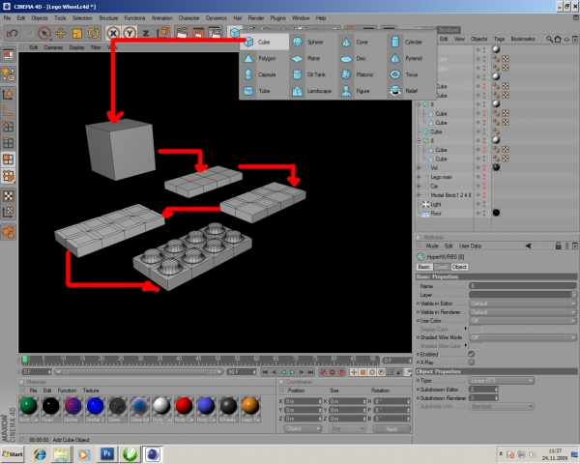Activate the Scale tool
Image resolution: width=580 pixels, height=464 pixels.
[77, 33]
